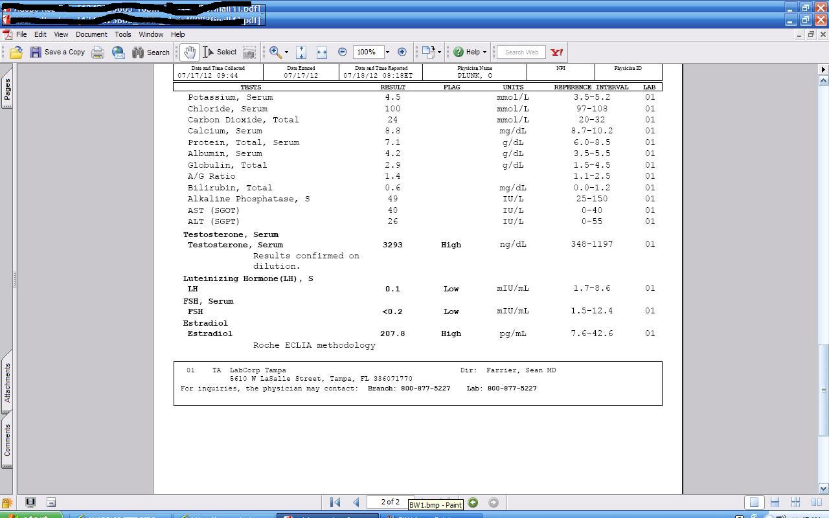Image resolution: width=829 pixels, height=518 pixels.
Task: Click the zoom out minus button
Action: coord(343,52)
